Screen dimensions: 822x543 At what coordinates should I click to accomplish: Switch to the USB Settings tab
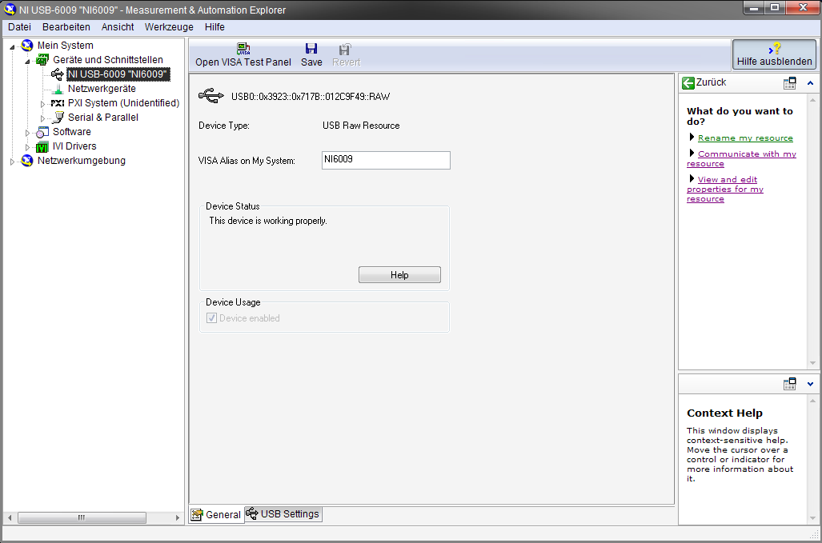click(283, 513)
